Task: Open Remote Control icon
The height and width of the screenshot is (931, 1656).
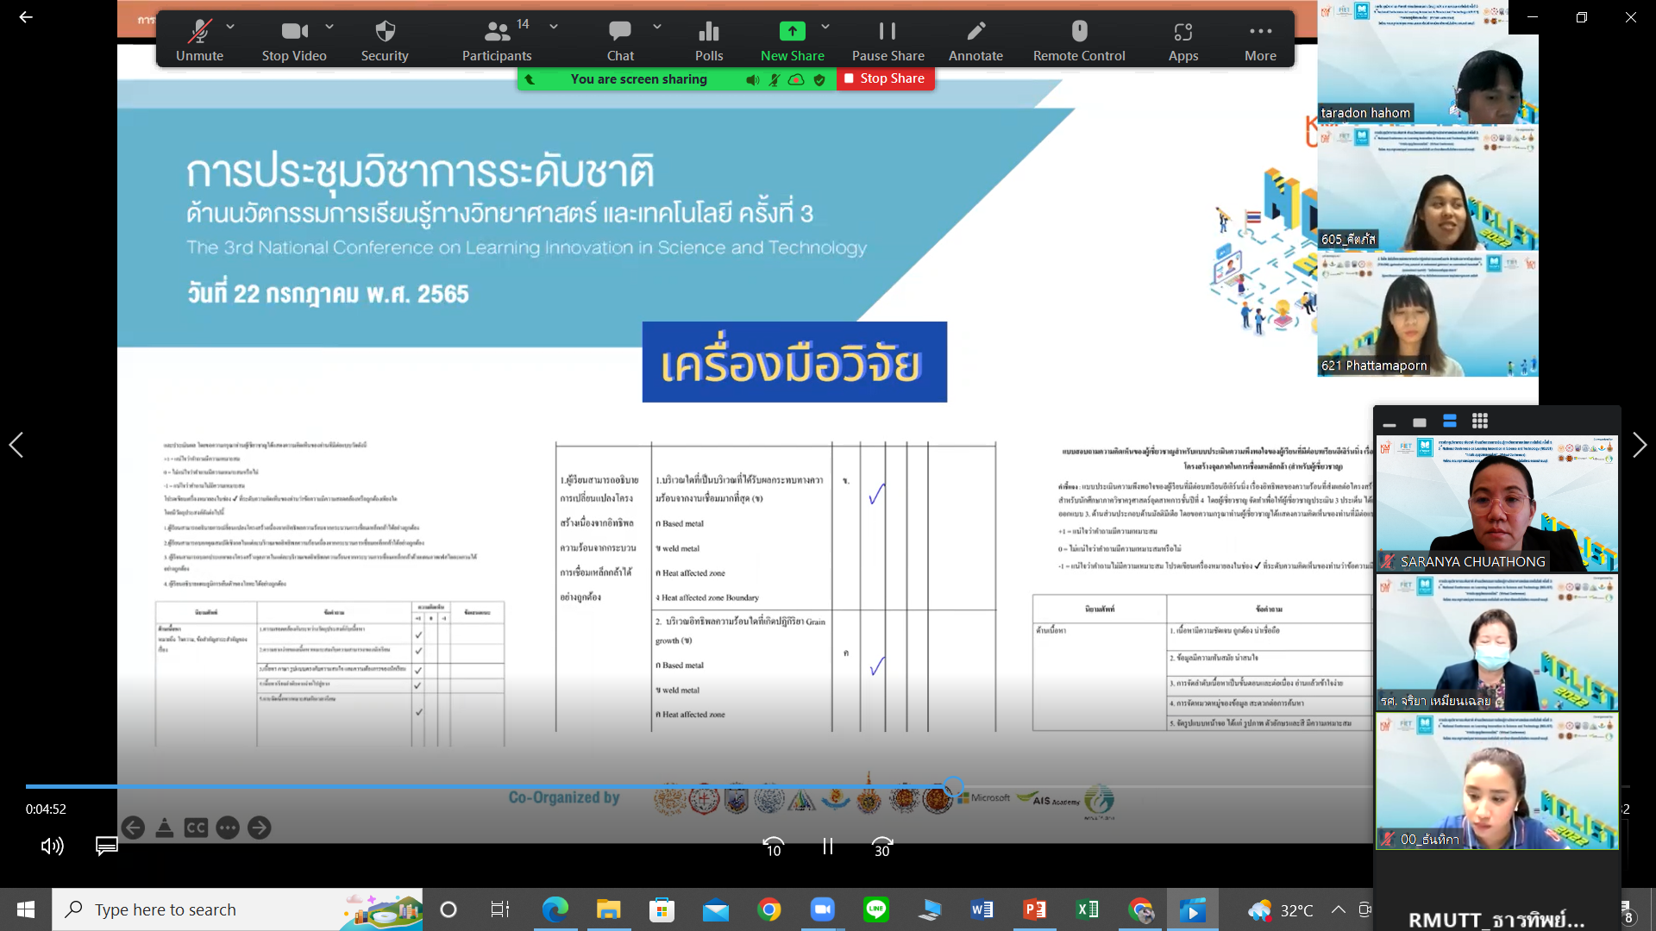Action: [x=1079, y=32]
